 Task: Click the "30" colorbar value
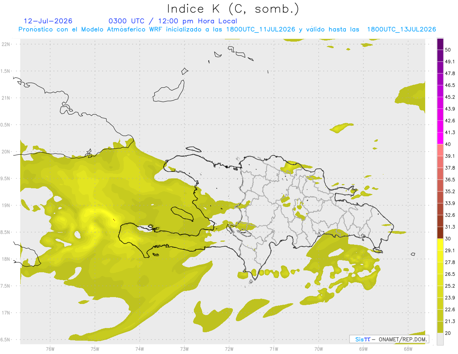click(x=448, y=239)
